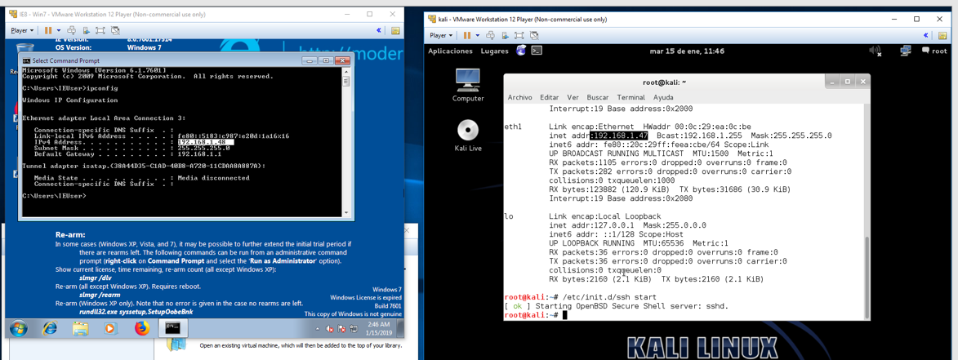This screenshot has height=360, width=958.
Task: Open Editar menu in Kali terminal
Action: 549,97
